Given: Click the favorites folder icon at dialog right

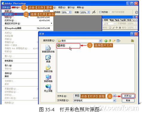Looking at the screenshot, I should pyautogui.click(x=132, y=41).
